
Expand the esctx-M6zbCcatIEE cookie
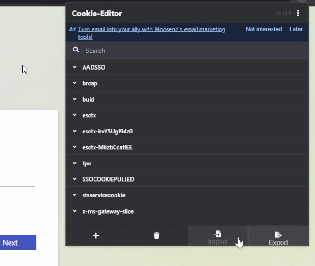(x=107, y=147)
